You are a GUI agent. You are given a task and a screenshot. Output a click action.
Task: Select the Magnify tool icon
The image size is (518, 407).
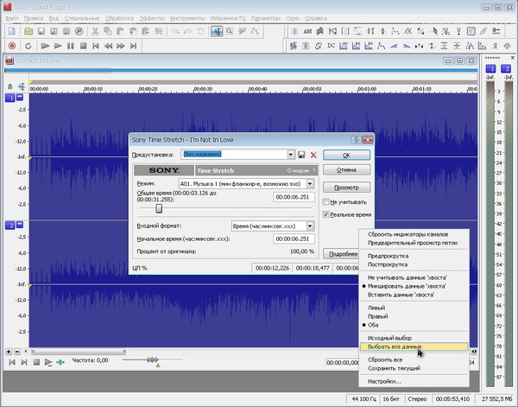(230, 31)
